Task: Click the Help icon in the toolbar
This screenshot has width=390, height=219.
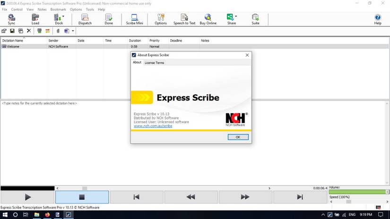Action: pyautogui.click(x=378, y=19)
